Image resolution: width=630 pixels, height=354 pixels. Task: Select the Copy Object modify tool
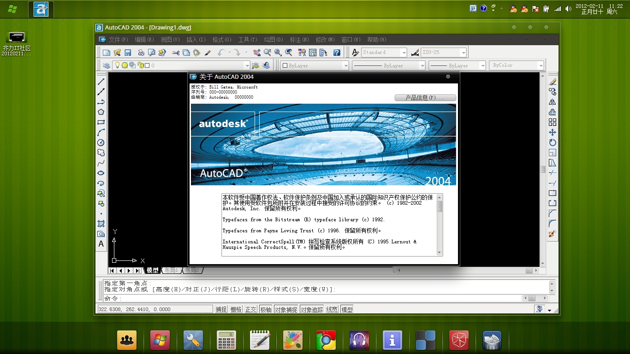coord(553,92)
